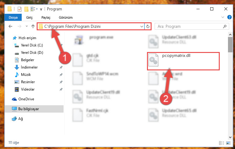Expand the ribbon with the chevron

coord(223,17)
